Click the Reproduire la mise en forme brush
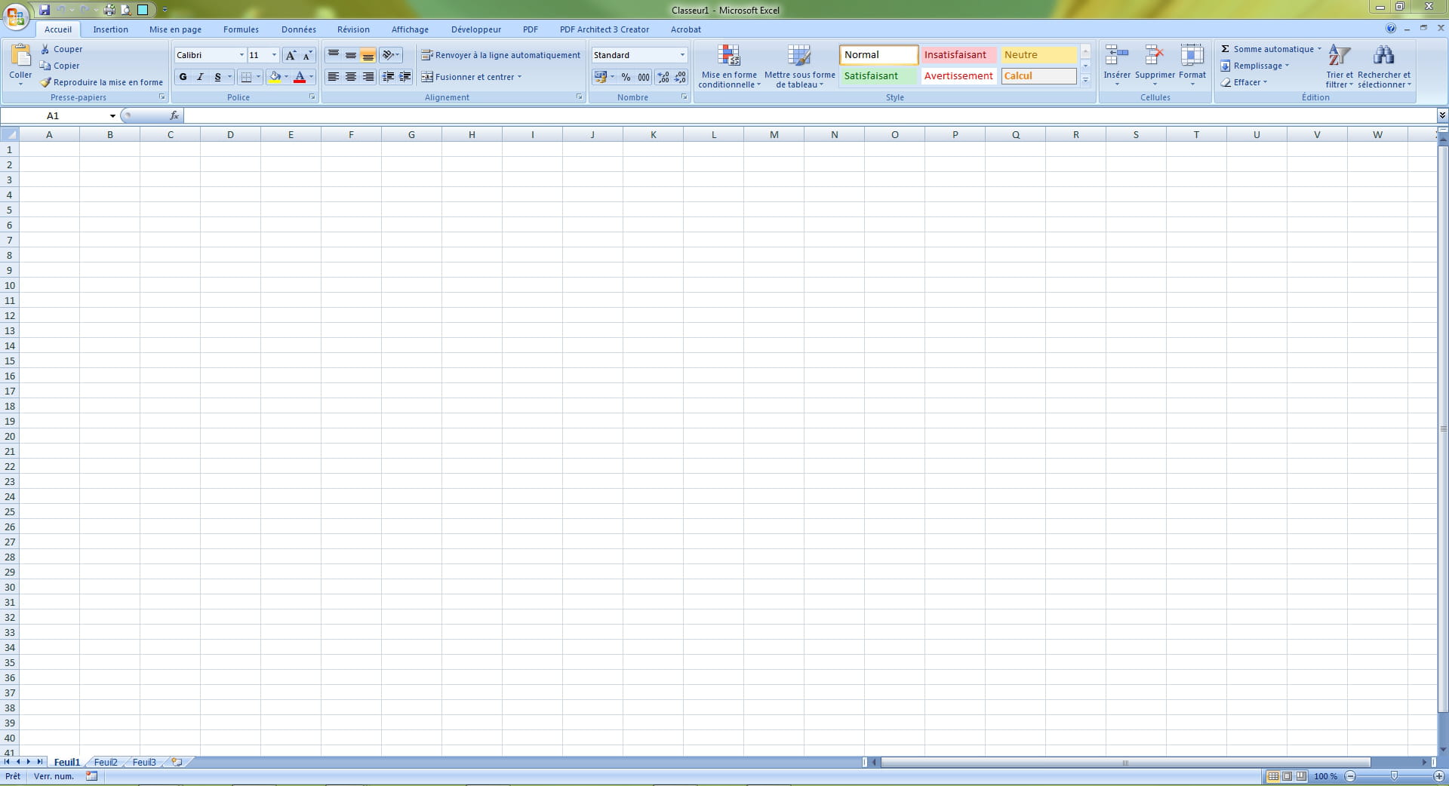 tap(45, 82)
